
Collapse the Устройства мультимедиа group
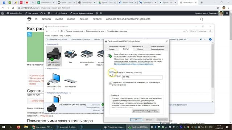click(46, 93)
